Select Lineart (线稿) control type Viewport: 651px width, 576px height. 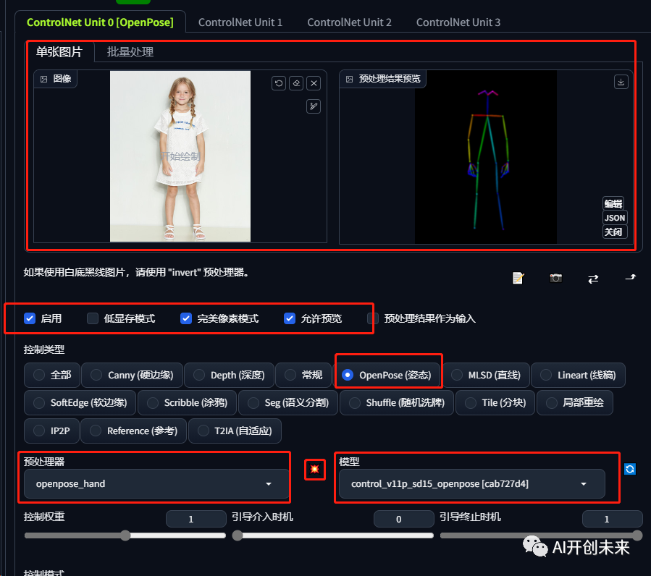coord(578,375)
